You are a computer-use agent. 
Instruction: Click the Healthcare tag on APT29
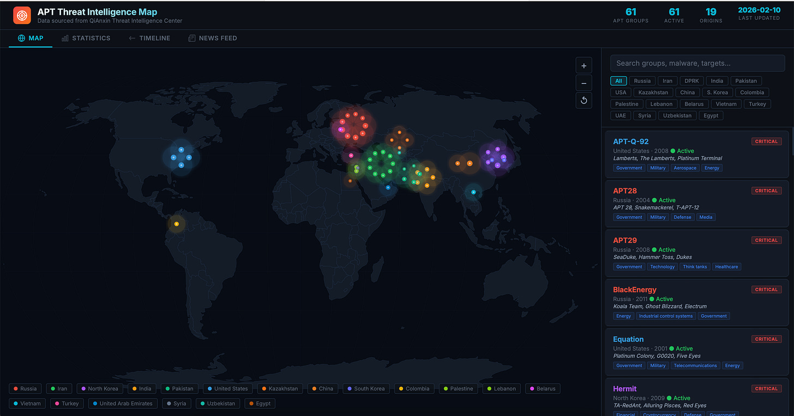(x=727, y=267)
